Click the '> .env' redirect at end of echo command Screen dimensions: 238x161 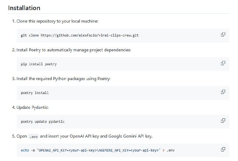point(168,150)
